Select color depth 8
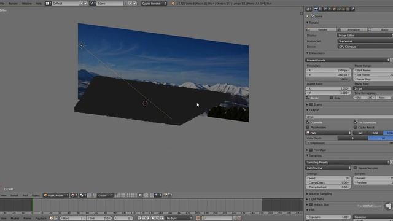The width and height of the screenshot is (393, 221). coord(352,138)
